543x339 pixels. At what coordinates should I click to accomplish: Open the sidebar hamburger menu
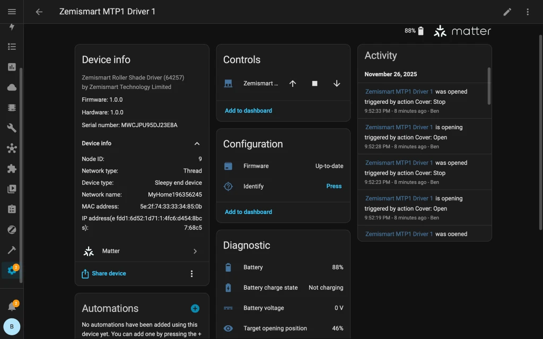click(x=12, y=12)
